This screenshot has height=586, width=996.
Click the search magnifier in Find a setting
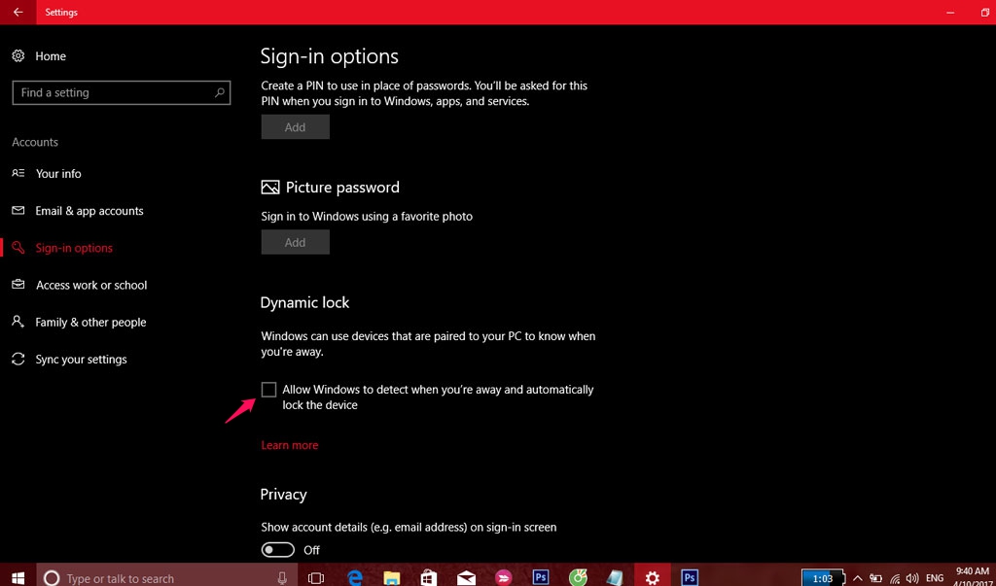[x=220, y=92]
